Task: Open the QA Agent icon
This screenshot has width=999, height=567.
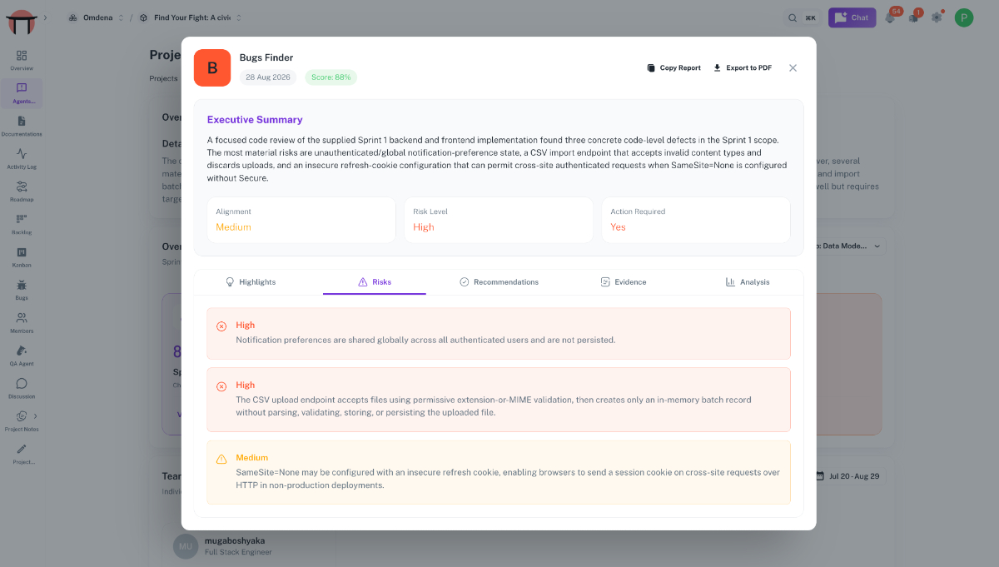Action: (22, 356)
